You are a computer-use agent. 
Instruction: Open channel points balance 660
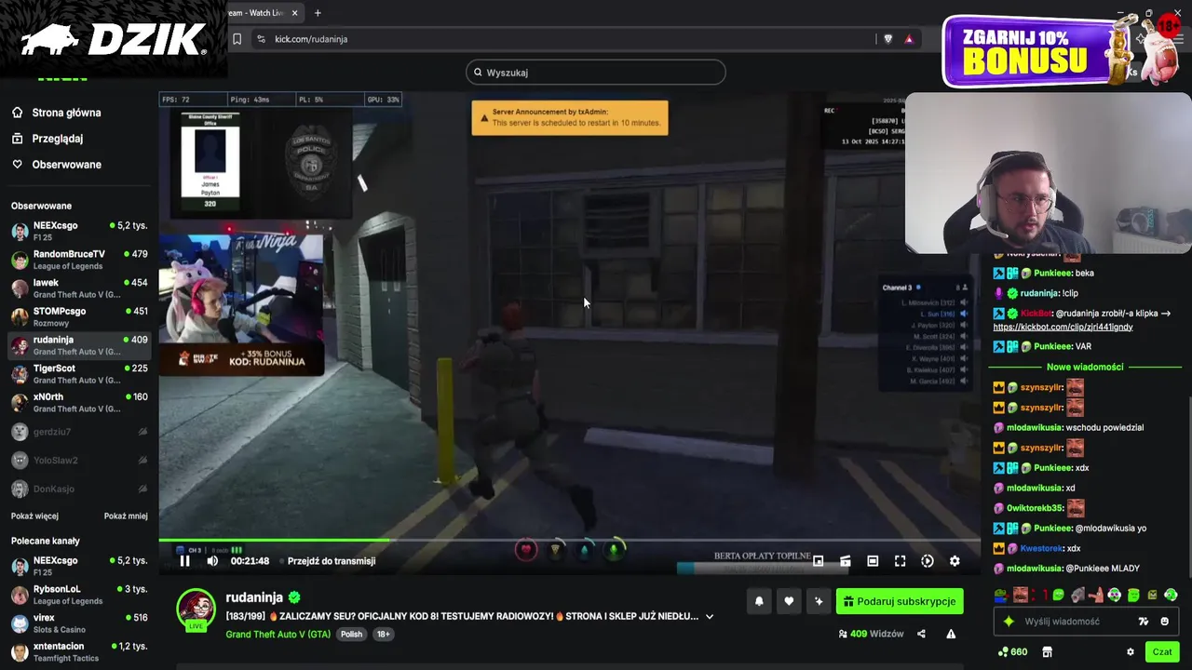[1012, 652]
